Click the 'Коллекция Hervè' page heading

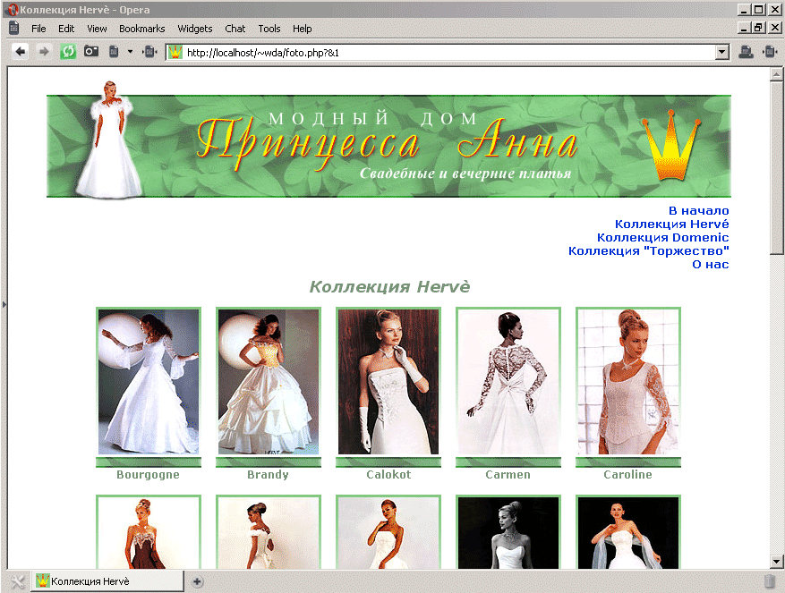coord(389,287)
